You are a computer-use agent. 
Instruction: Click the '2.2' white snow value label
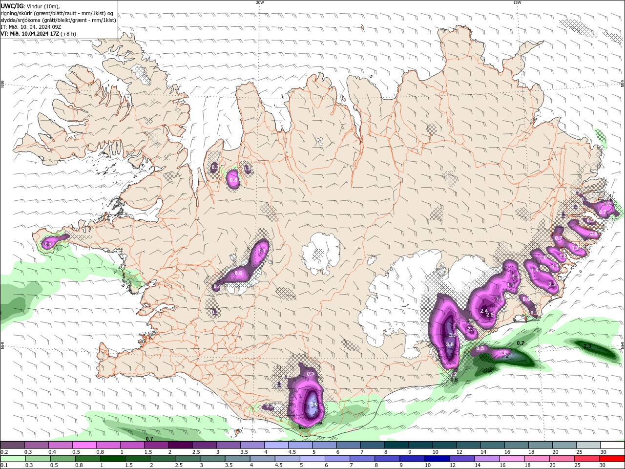pyautogui.click(x=552, y=284)
